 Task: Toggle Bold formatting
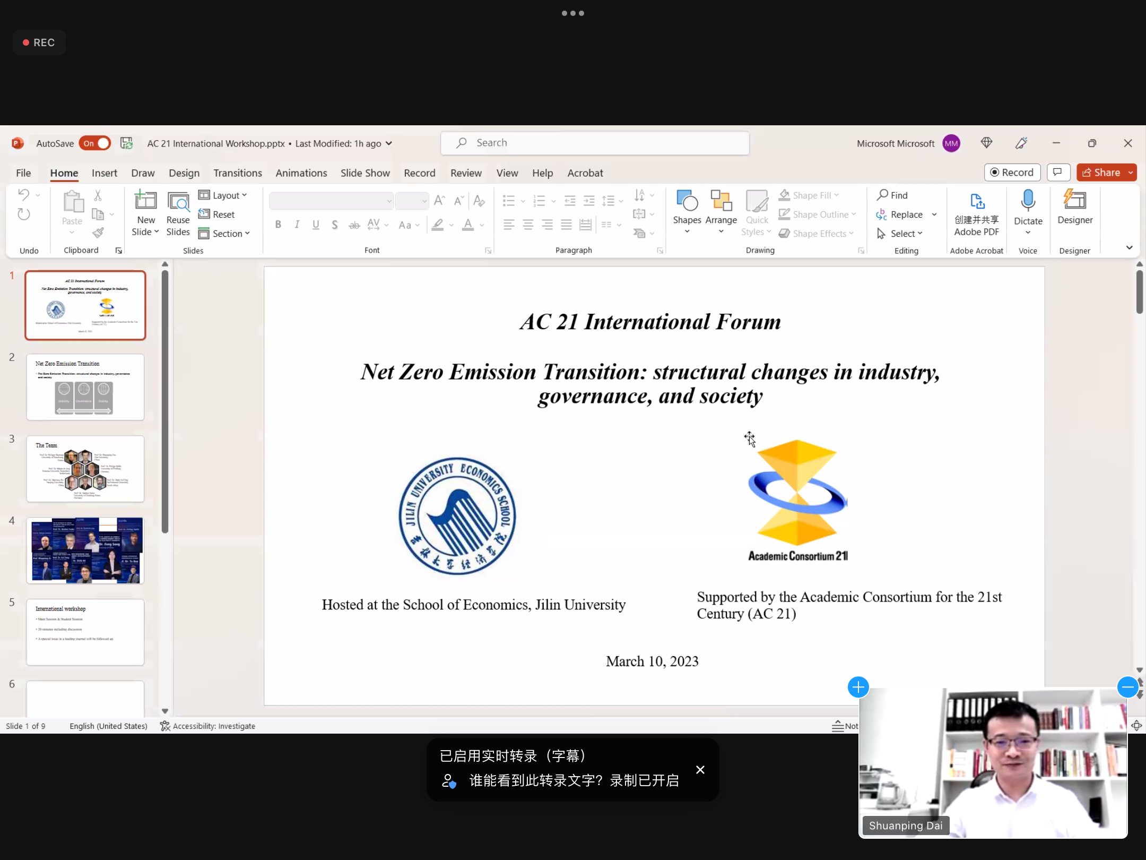[278, 225]
